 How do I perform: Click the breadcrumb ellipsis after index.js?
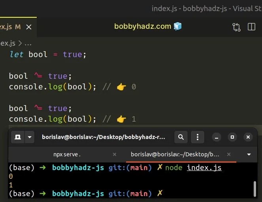point(28,44)
